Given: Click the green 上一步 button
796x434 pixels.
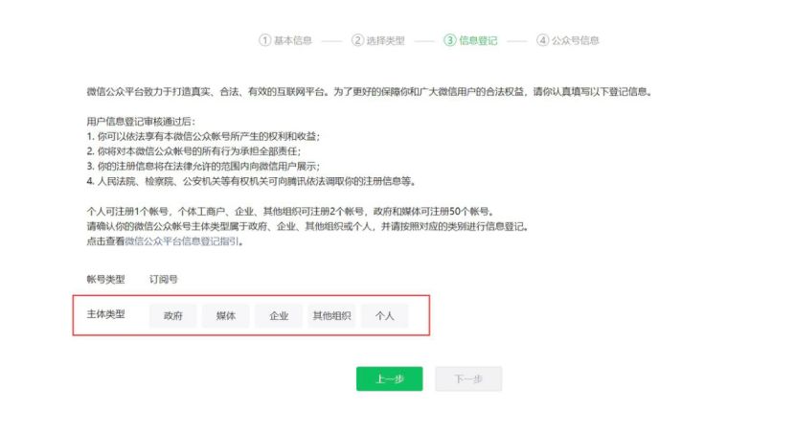Looking at the screenshot, I should [x=389, y=378].
